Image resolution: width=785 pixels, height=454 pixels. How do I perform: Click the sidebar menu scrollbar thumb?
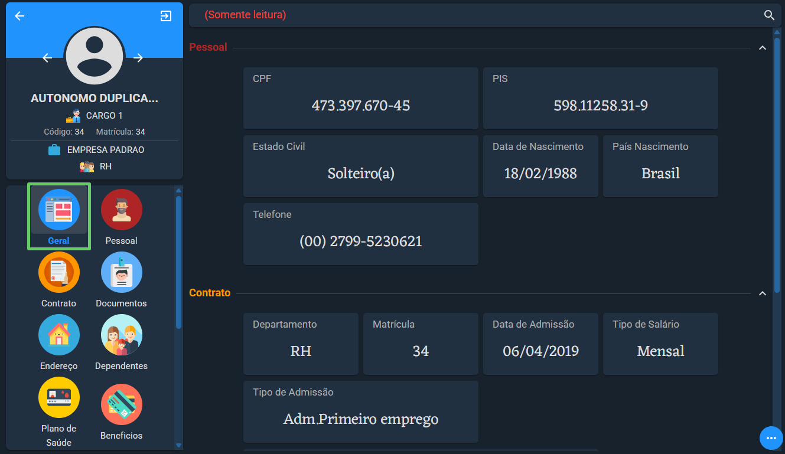(x=178, y=262)
